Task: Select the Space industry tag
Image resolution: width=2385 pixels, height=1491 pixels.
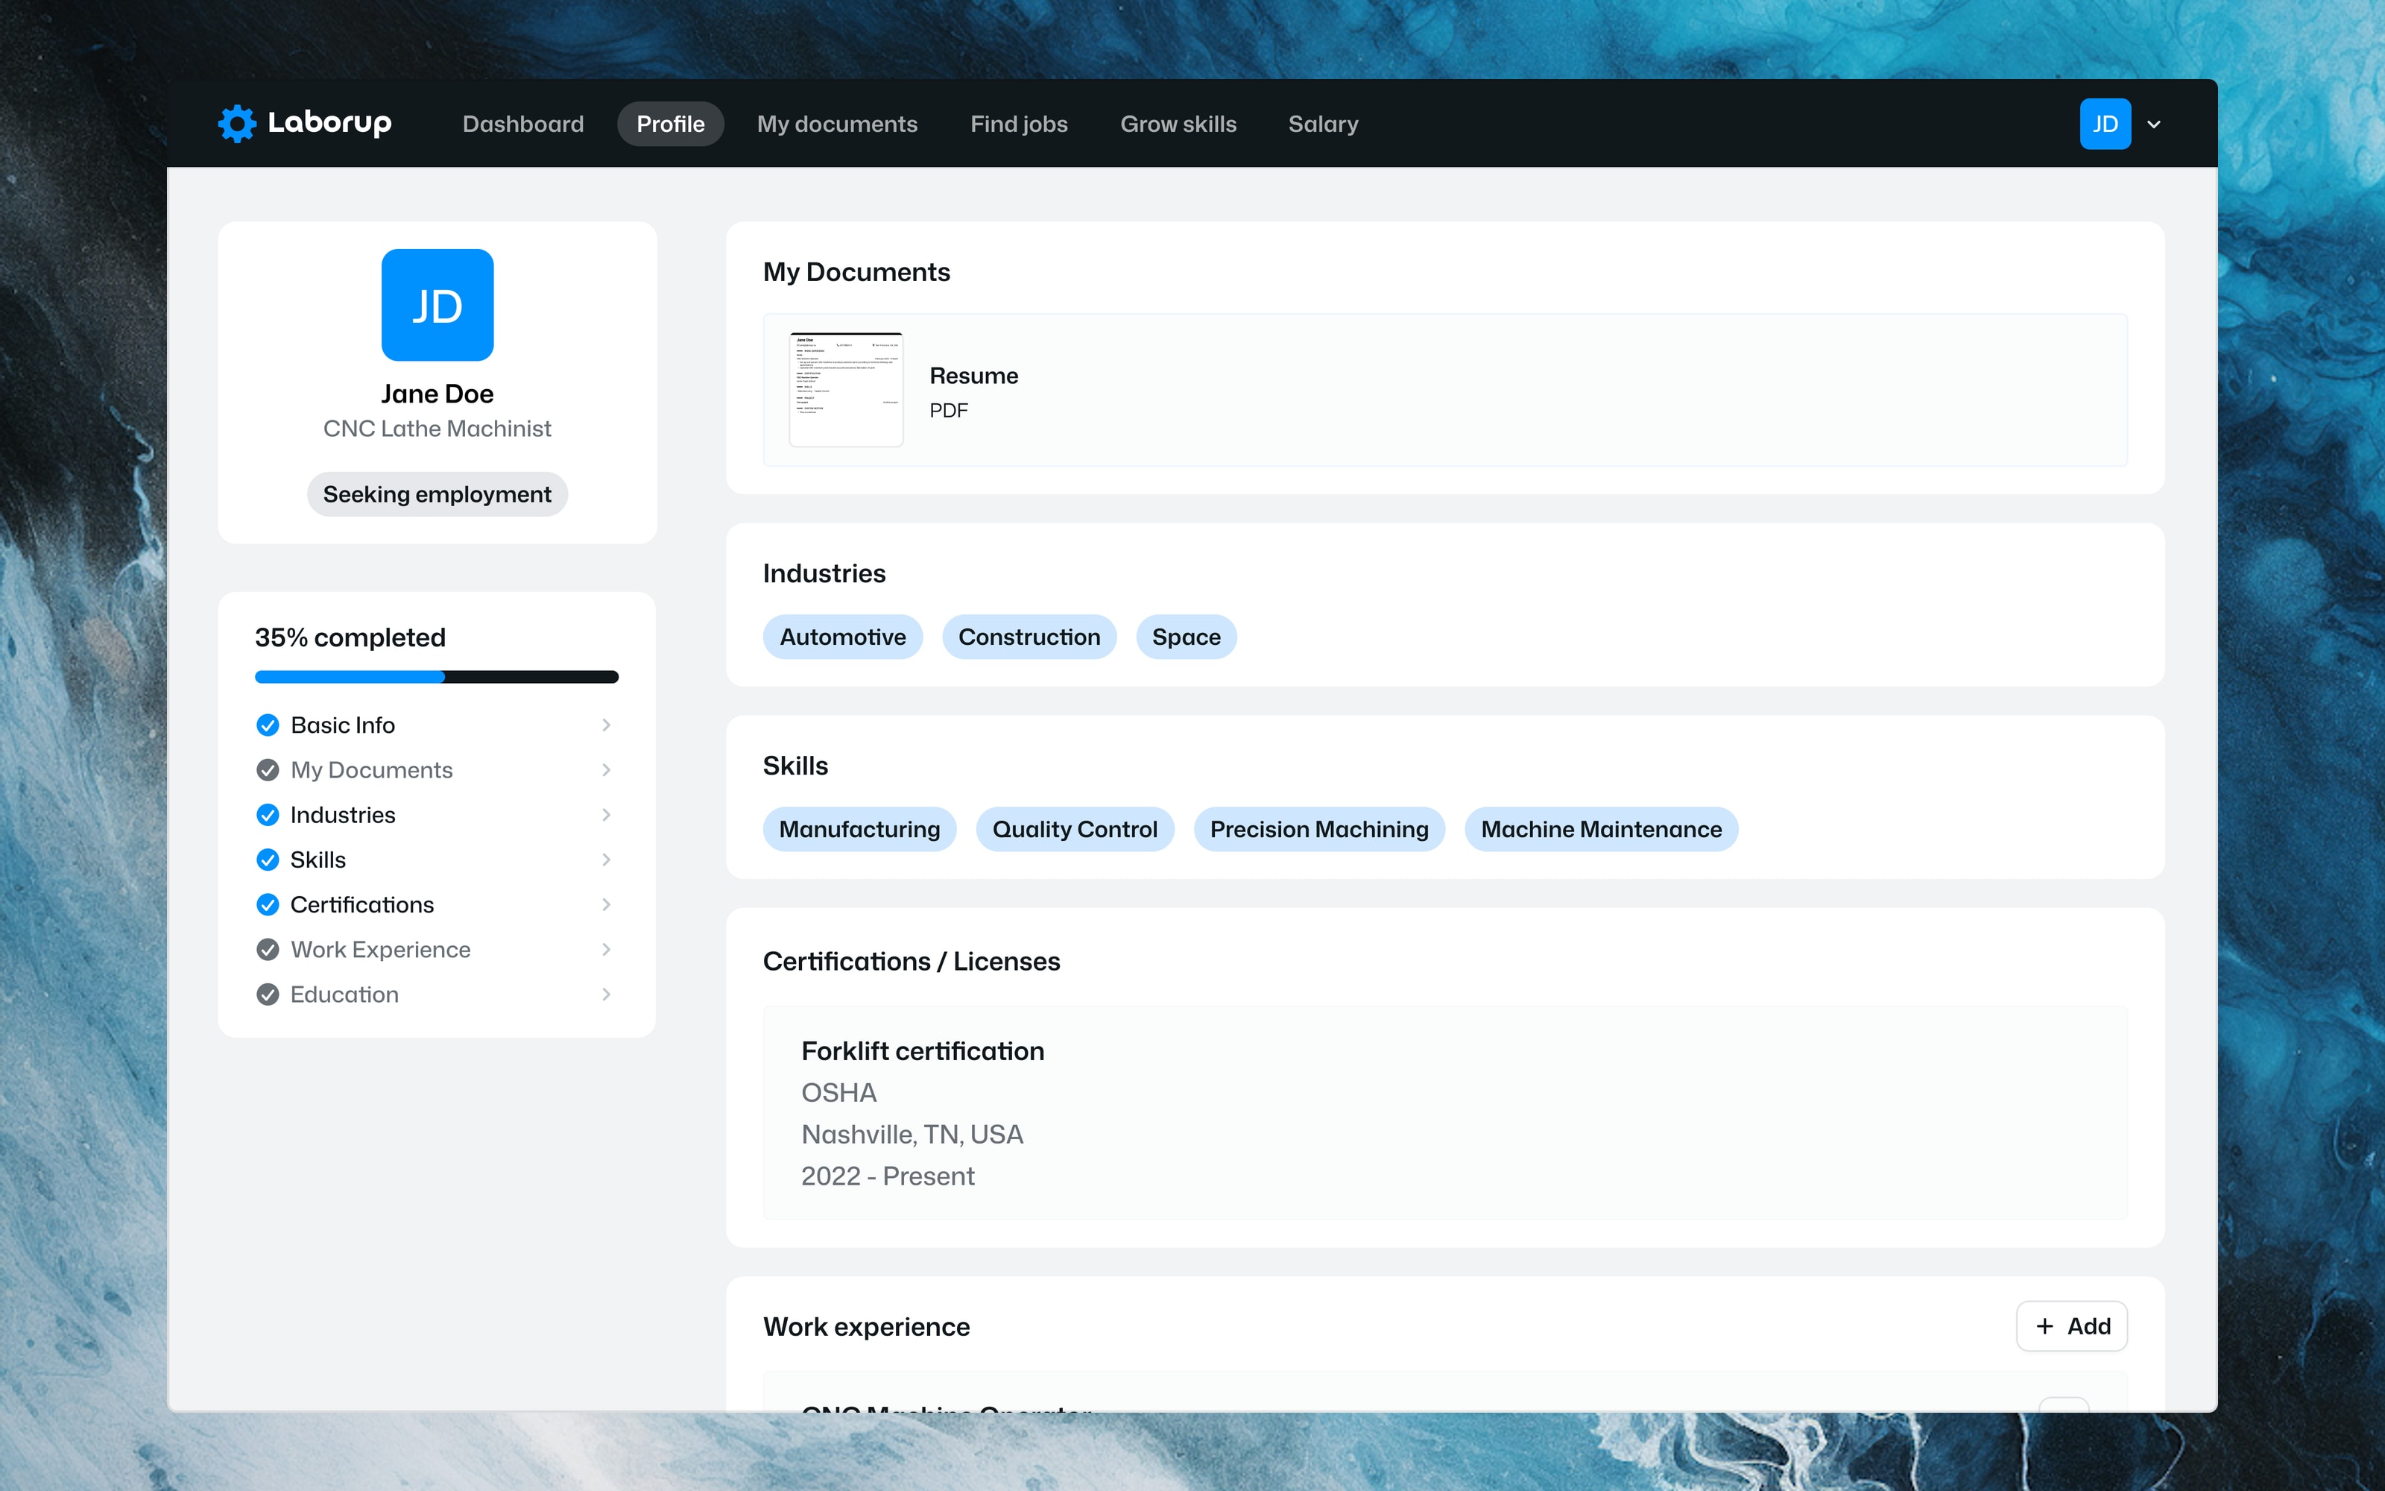Action: coord(1186,637)
